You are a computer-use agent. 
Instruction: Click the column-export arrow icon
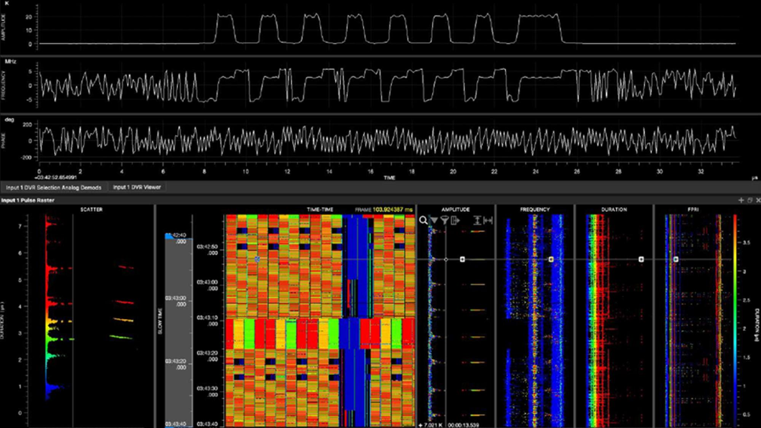pyautogui.click(x=455, y=220)
